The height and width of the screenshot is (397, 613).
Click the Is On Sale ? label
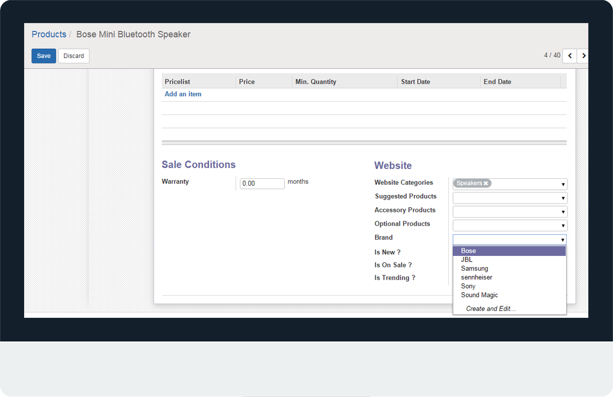(x=393, y=265)
